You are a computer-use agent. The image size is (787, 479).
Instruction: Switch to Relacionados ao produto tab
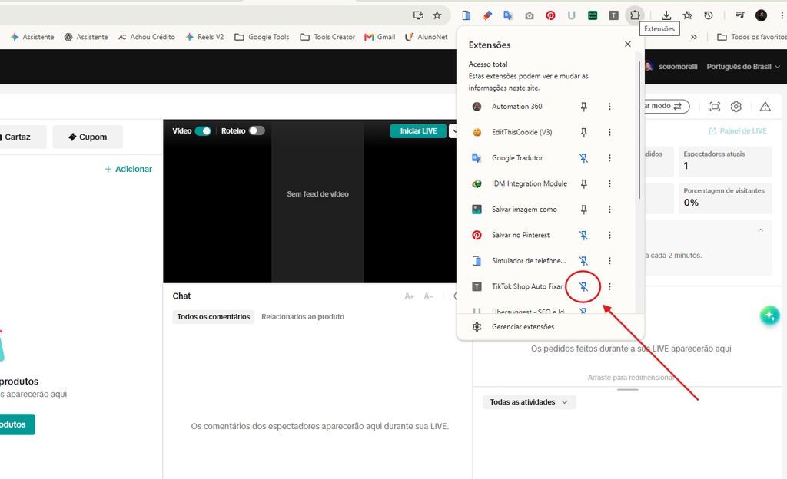pyautogui.click(x=303, y=317)
